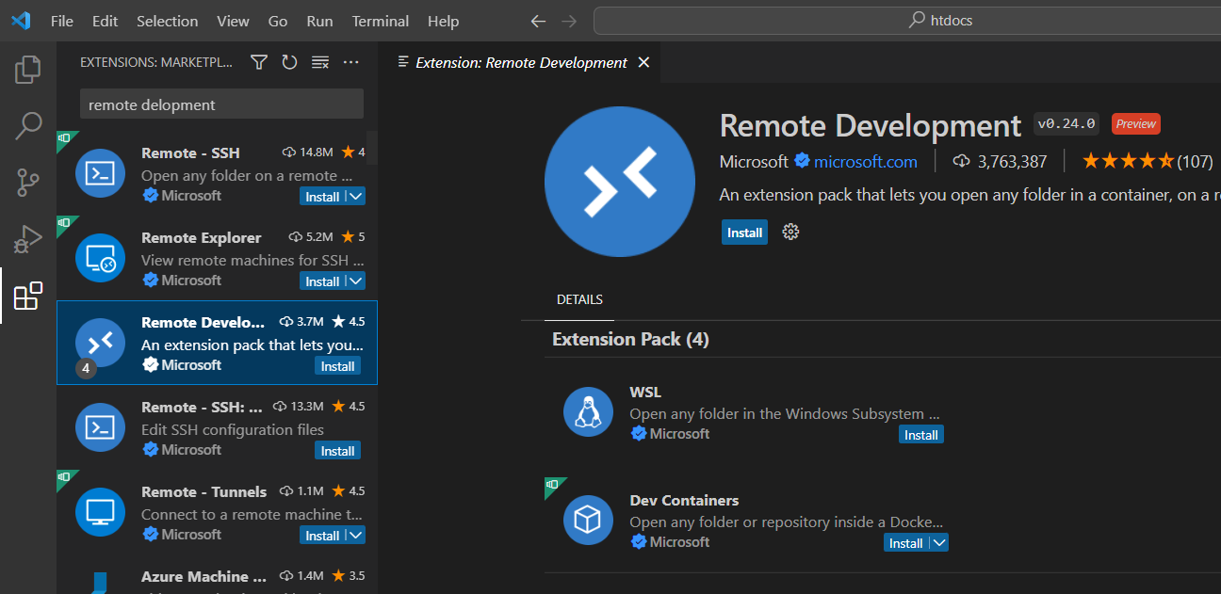
Task: Refresh the extensions marketplace list
Action: pos(289,62)
